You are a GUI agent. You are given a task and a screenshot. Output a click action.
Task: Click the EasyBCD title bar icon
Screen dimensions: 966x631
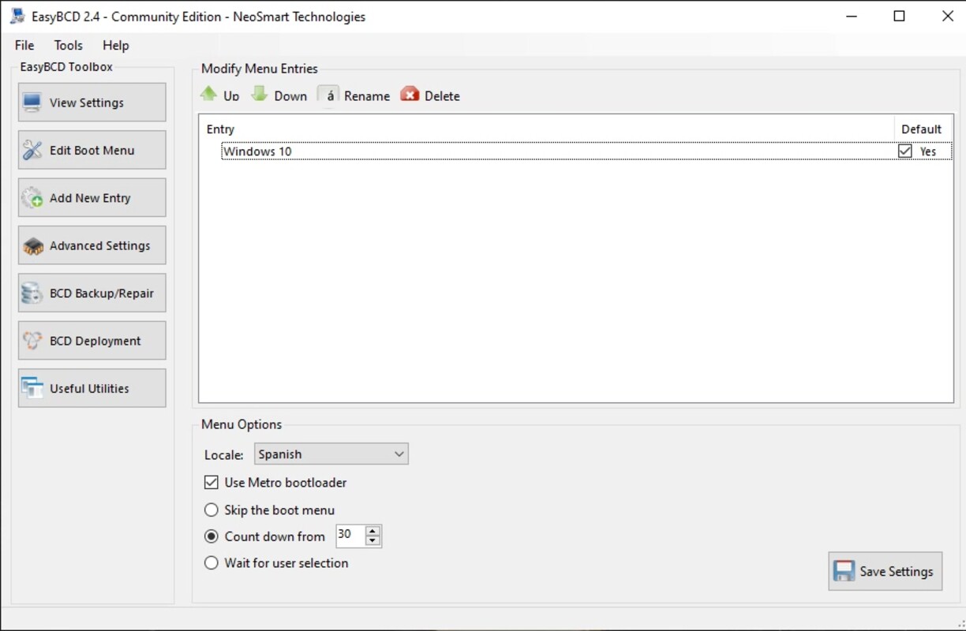point(17,16)
